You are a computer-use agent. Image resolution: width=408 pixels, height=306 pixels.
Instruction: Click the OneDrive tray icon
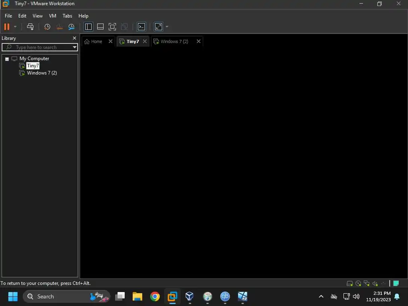point(334,296)
